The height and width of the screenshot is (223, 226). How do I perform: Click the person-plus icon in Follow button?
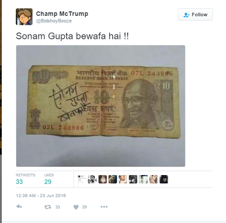click(x=186, y=15)
